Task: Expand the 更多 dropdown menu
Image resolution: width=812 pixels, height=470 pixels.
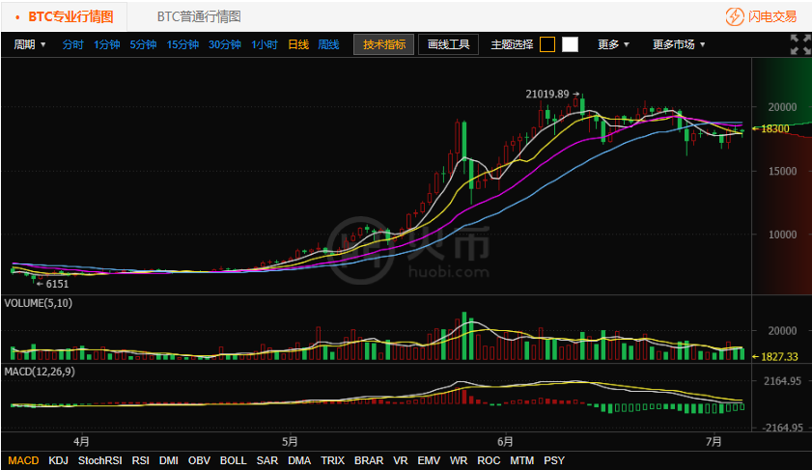Action: (614, 44)
